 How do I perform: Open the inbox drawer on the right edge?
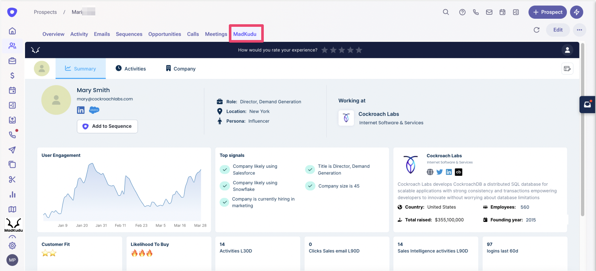588,105
